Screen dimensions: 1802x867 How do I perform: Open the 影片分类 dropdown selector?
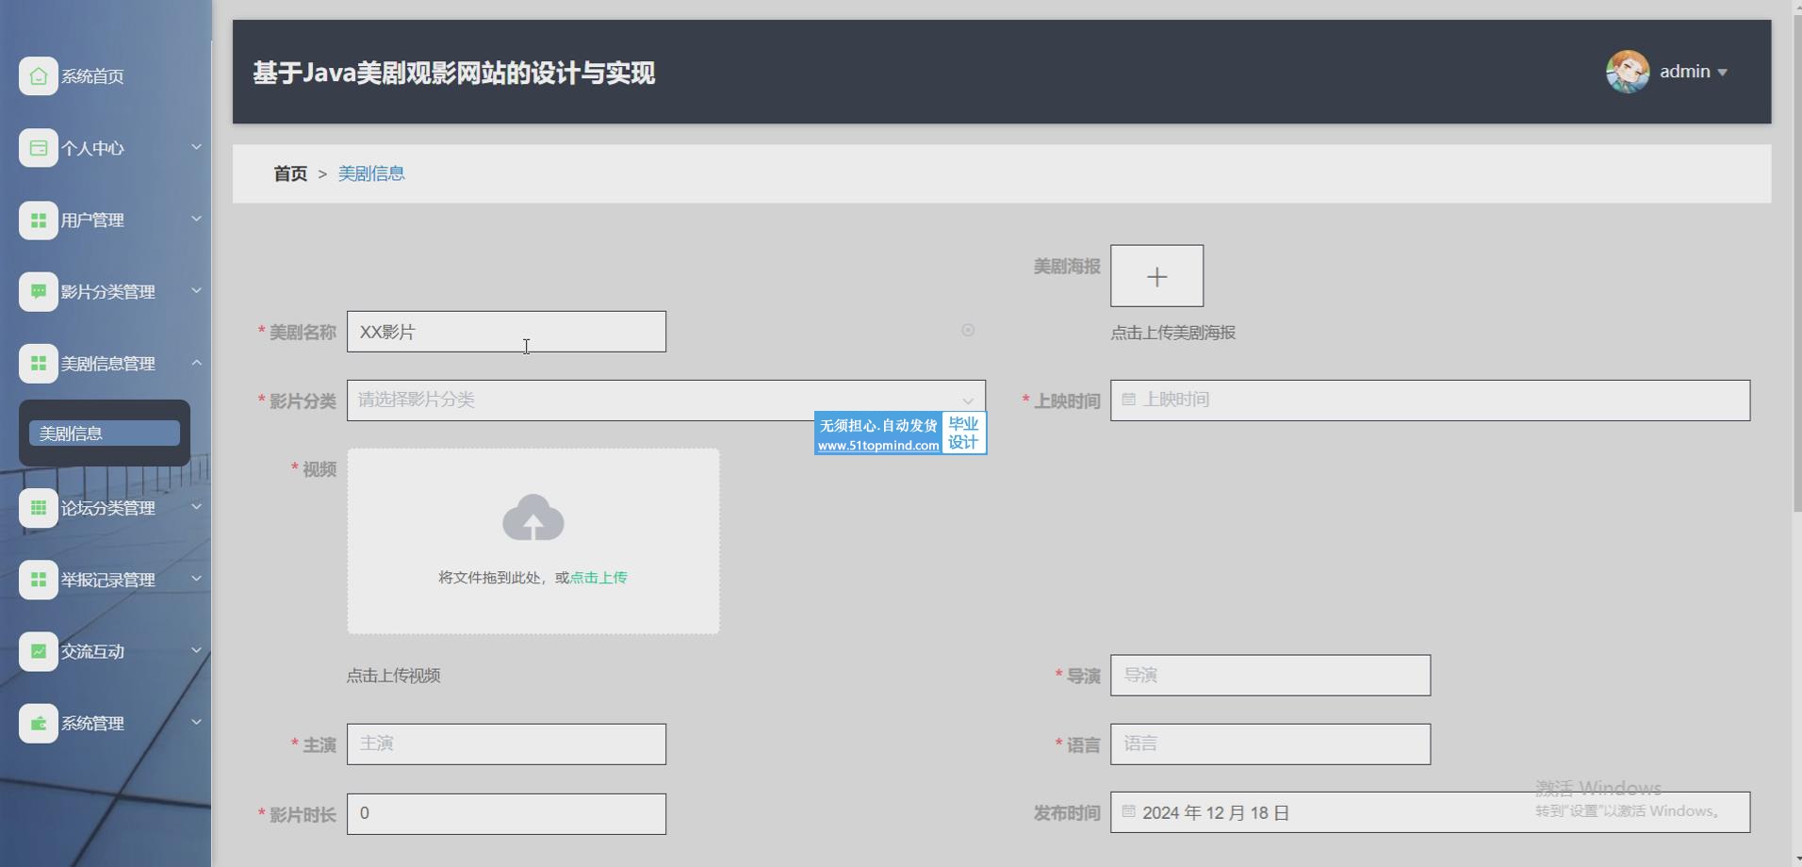665,401
